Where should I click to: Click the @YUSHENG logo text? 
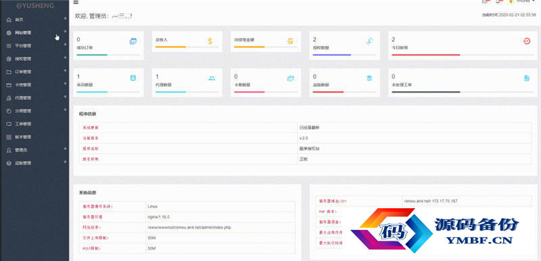pyautogui.click(x=34, y=6)
